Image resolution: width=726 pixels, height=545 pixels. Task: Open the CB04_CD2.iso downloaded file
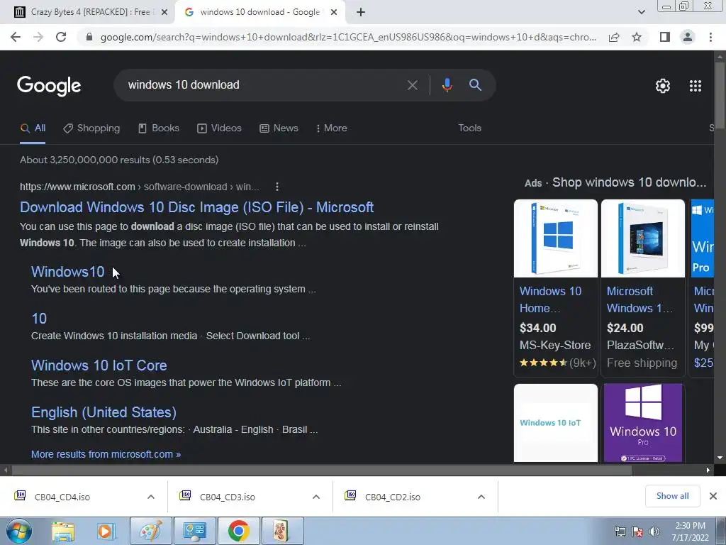[x=393, y=497]
